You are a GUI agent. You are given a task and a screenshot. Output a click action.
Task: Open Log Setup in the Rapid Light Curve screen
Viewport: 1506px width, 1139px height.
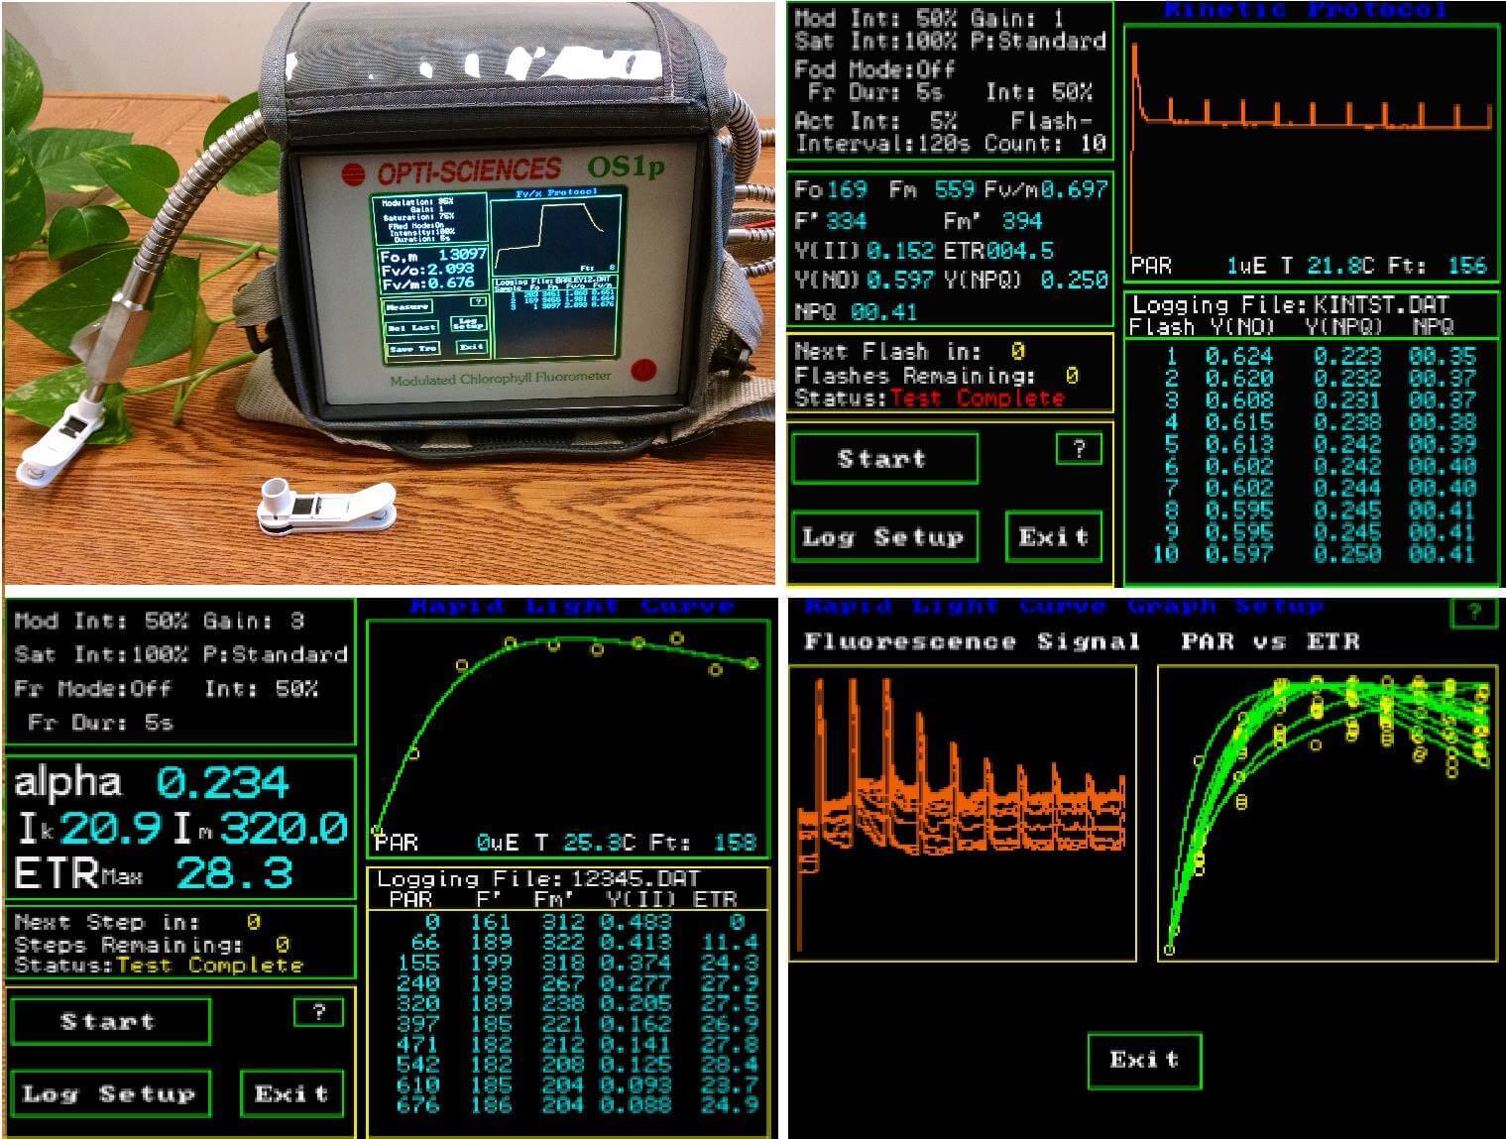(x=109, y=1094)
